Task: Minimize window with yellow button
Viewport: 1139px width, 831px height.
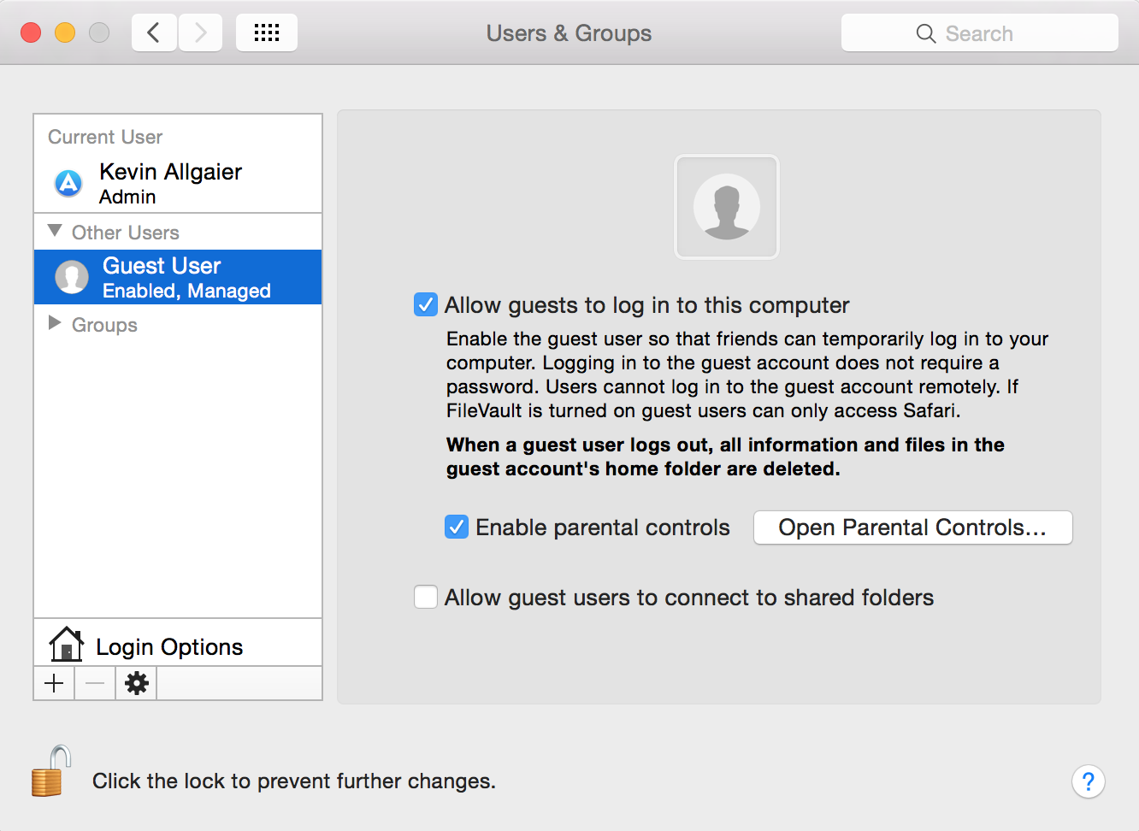Action: [65, 32]
